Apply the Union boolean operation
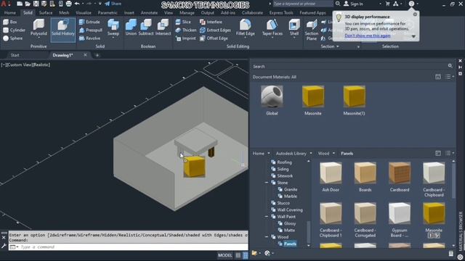 tap(131, 28)
